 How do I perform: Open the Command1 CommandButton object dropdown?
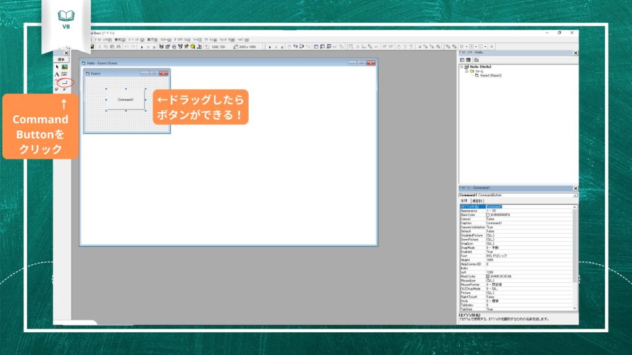(x=575, y=195)
